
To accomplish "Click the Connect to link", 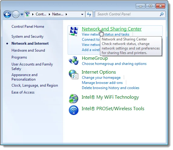I will coord(91,40).
